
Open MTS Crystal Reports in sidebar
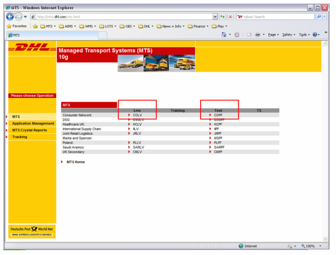(x=29, y=130)
